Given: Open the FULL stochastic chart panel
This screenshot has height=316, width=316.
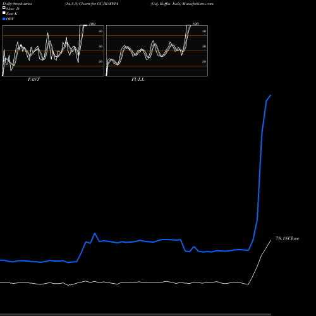Looking at the screenshot, I should pos(157,51).
